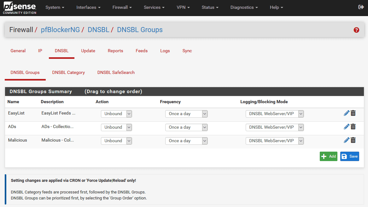Open ADs Logging/Blocking Mode dropdown
The height and width of the screenshot is (207, 368).
pos(275,127)
